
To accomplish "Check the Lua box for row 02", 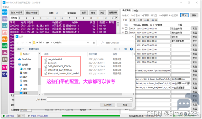I will point(126,33).
